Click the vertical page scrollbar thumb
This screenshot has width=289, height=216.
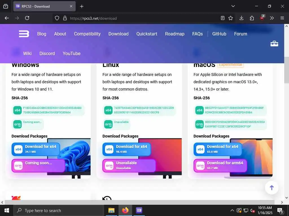tap(287, 70)
